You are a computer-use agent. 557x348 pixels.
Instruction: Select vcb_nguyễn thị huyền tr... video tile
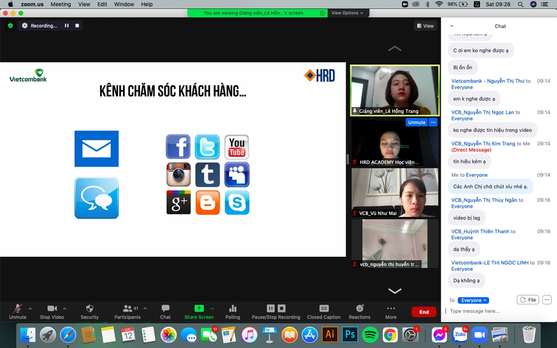(x=395, y=244)
